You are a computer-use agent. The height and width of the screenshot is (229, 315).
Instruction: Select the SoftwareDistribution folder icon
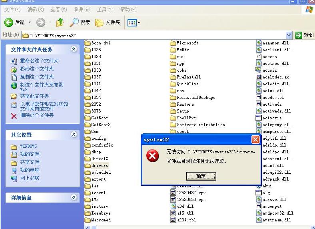click(x=173, y=125)
